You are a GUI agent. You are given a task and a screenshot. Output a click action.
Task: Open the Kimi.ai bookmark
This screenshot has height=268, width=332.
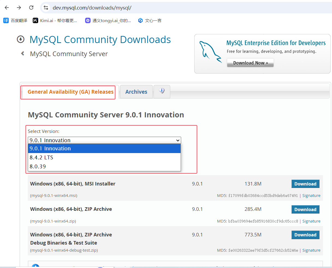[x=55, y=20]
